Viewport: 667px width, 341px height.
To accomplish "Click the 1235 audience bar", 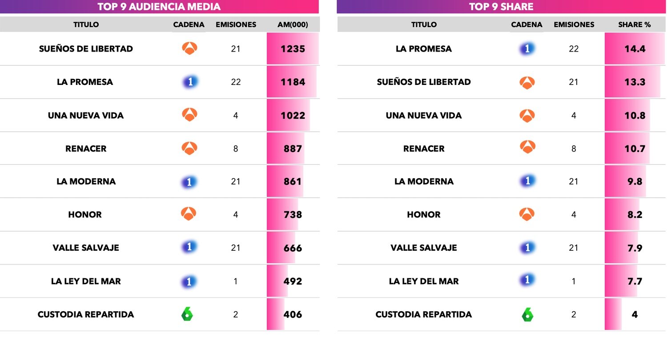I will coord(293,48).
